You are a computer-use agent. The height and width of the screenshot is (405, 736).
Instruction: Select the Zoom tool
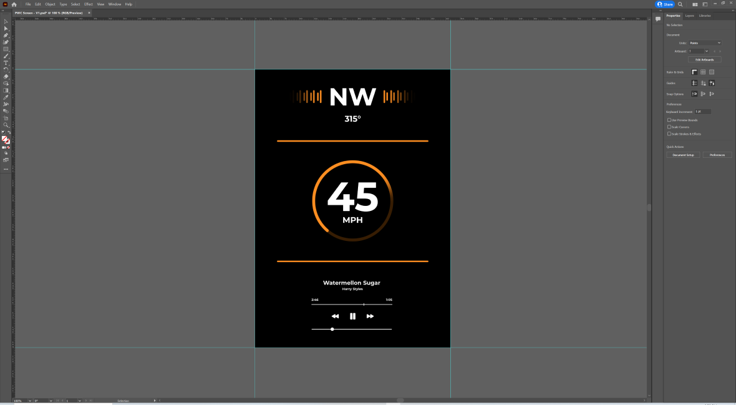point(6,125)
